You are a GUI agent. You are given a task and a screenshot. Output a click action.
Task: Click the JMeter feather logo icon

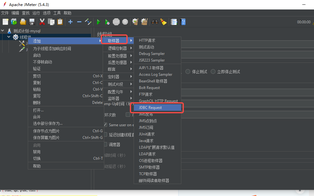[4, 4]
